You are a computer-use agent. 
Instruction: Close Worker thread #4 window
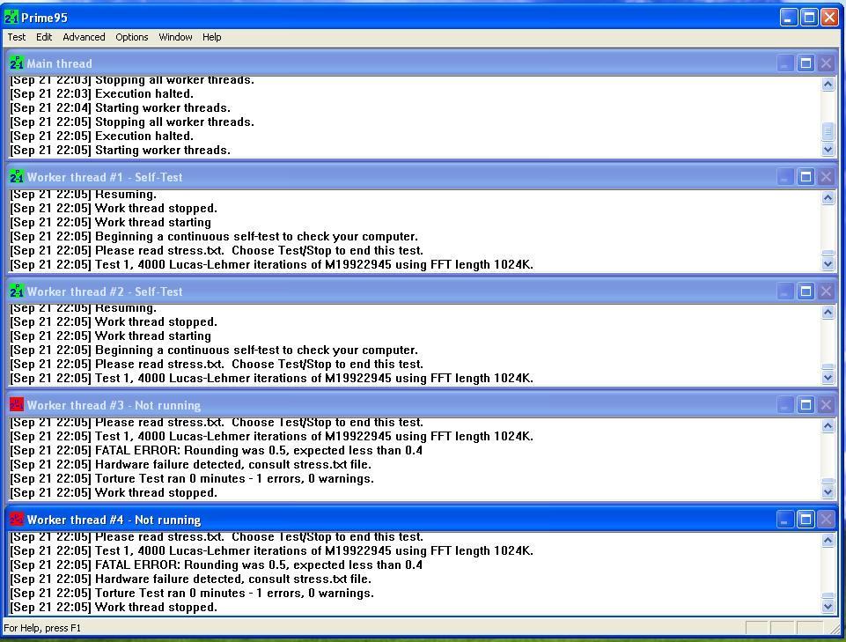826,520
